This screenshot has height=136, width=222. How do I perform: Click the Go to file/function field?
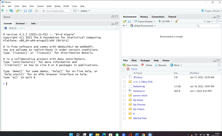(55, 11)
